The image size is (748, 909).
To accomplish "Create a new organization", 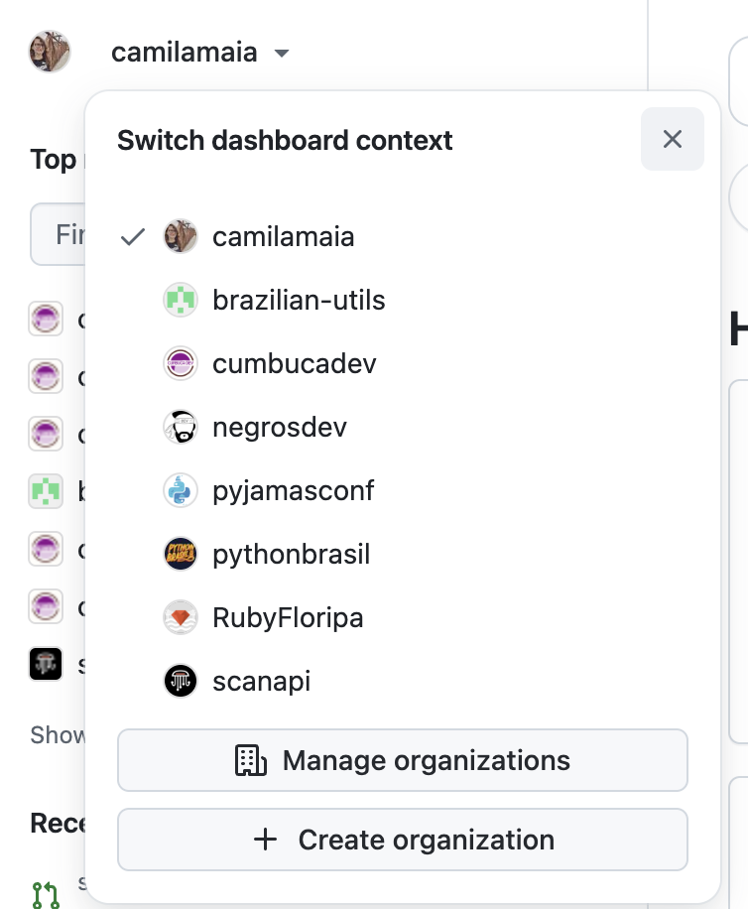I will pos(403,840).
